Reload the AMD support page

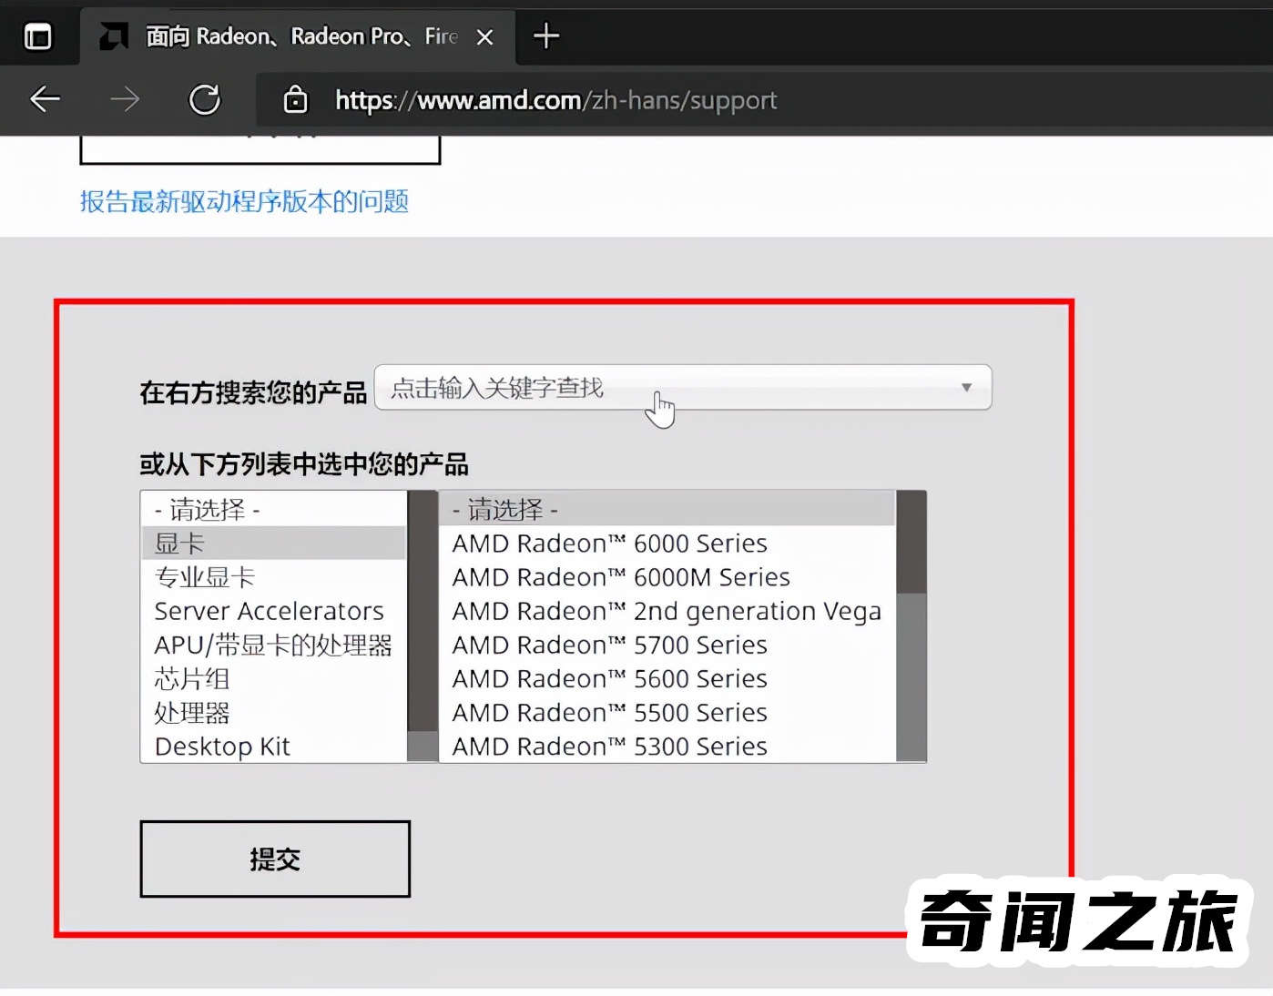pyautogui.click(x=205, y=99)
